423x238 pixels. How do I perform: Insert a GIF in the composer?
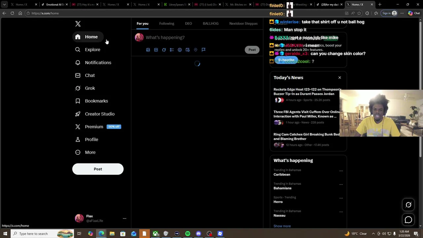click(x=156, y=50)
